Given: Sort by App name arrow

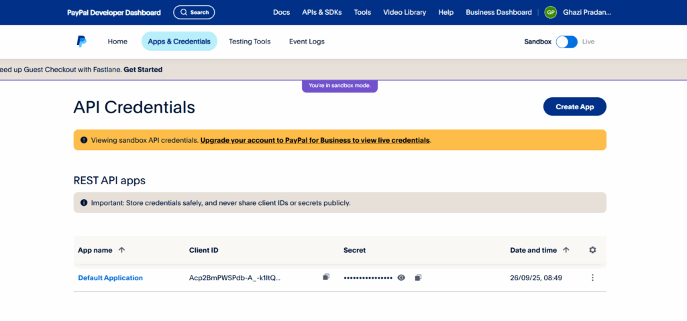Looking at the screenshot, I should pyautogui.click(x=122, y=250).
